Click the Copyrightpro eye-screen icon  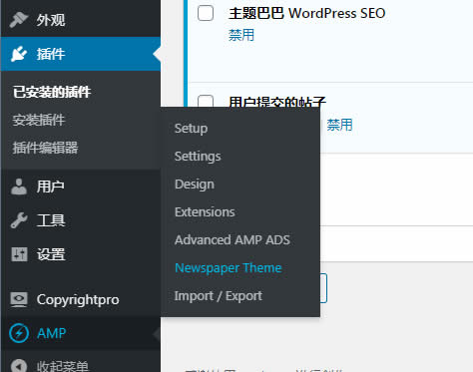click(19, 299)
